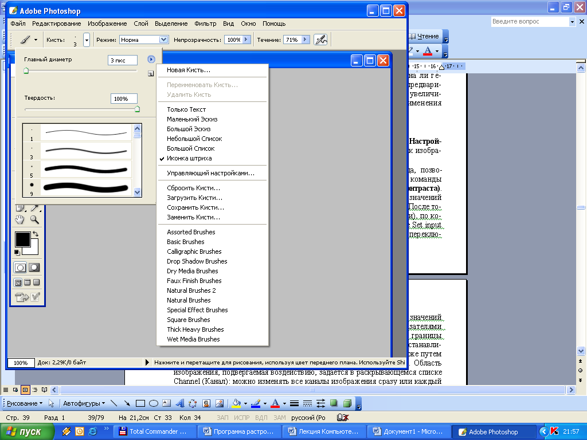Open Рисование dropdown in Word drawing toolbar
The width and height of the screenshot is (587, 440).
pos(25,403)
